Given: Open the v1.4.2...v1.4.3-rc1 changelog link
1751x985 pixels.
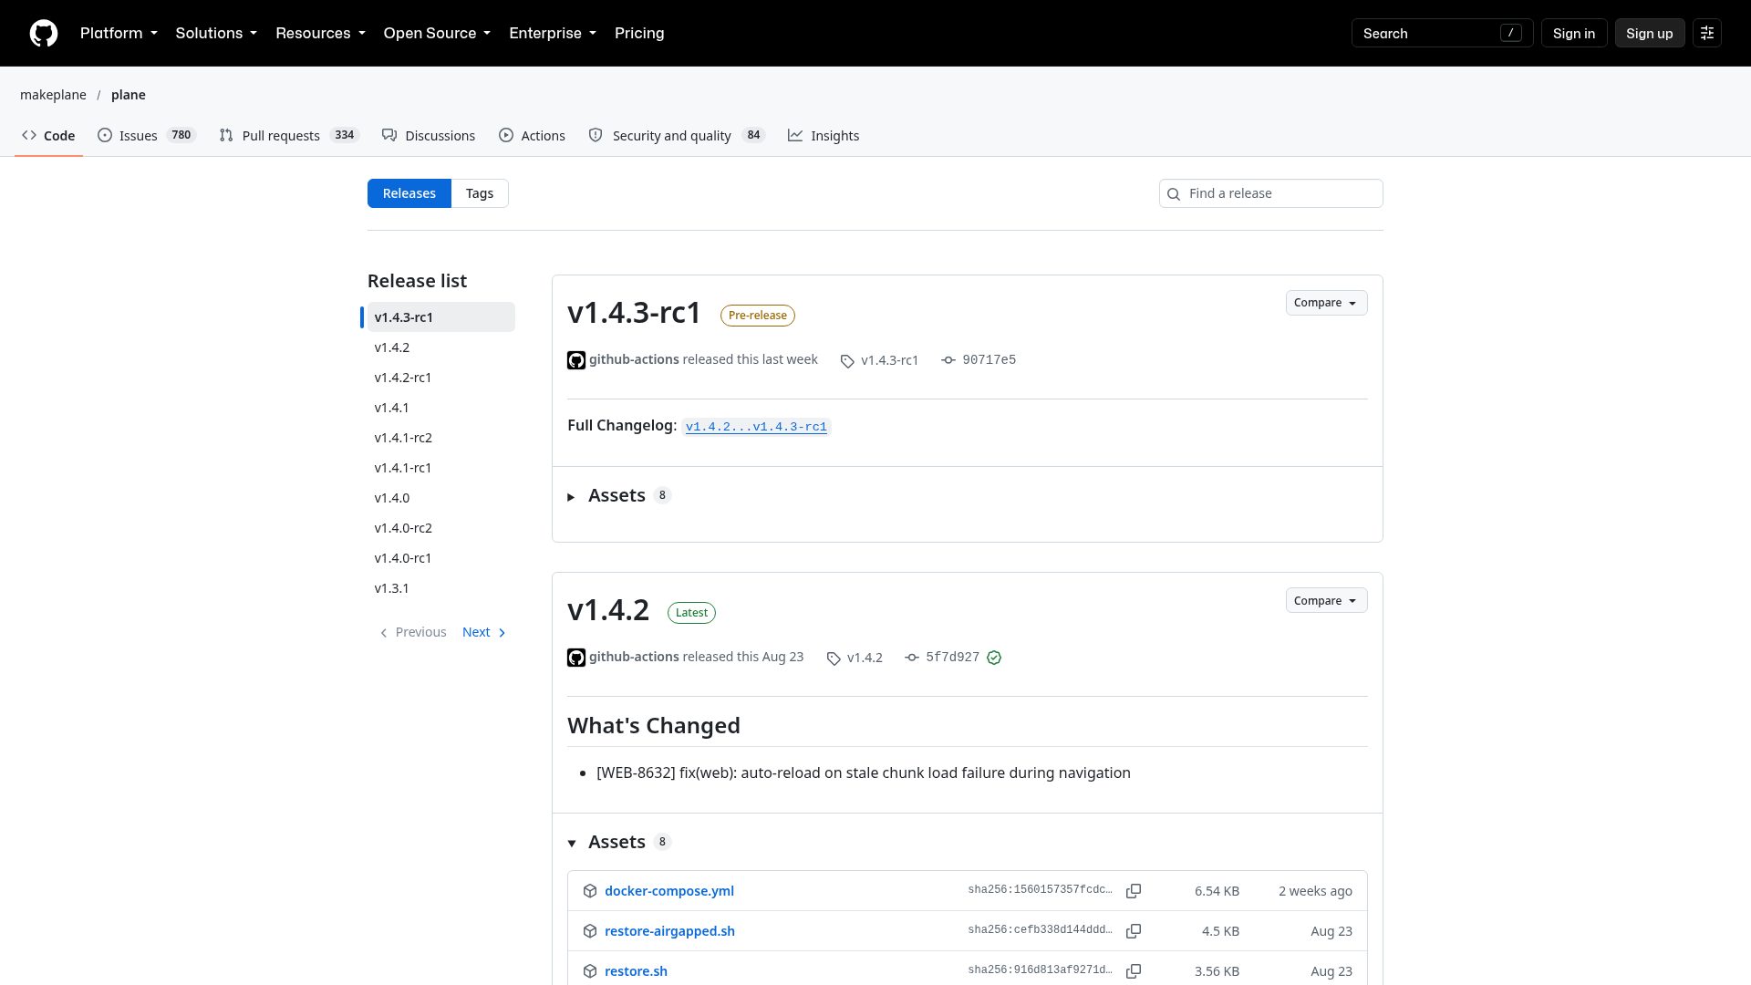Looking at the screenshot, I should pyautogui.click(x=756, y=427).
